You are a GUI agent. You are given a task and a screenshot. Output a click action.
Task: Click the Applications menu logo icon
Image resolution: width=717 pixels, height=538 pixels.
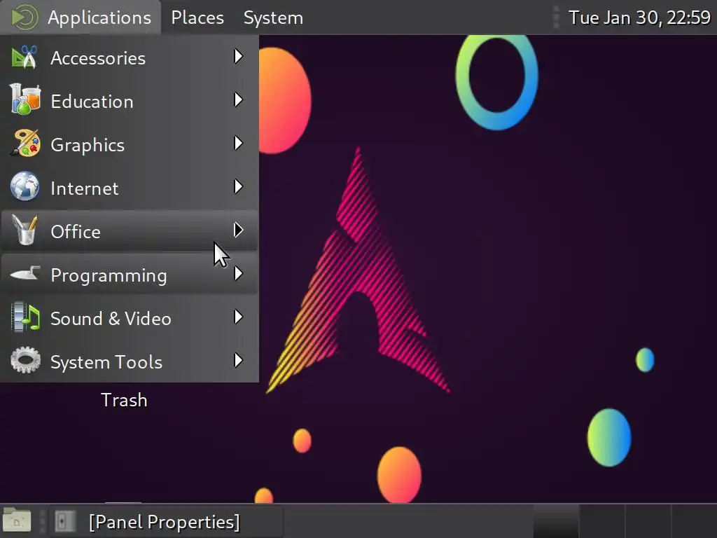(25, 18)
